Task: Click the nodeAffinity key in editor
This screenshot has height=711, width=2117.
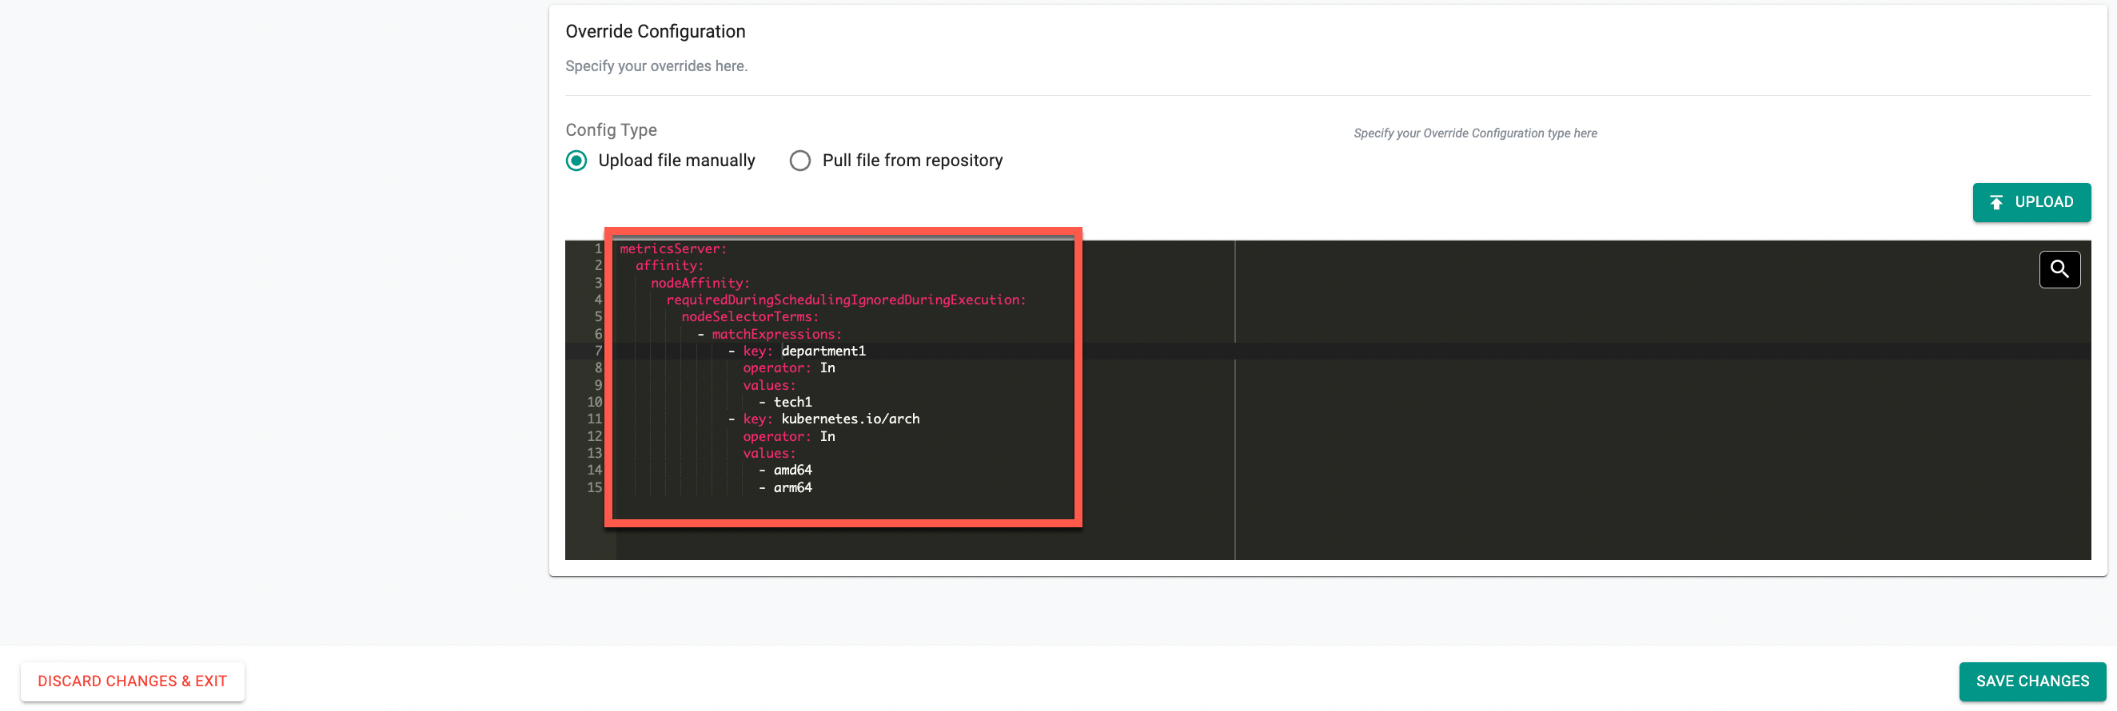Action: [700, 284]
